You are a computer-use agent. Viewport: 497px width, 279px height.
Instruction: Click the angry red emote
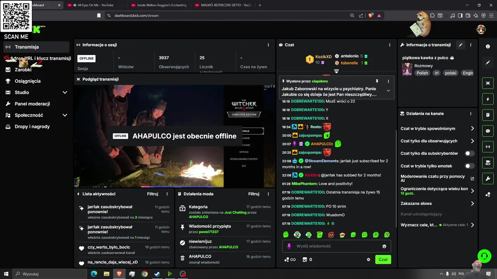(331, 234)
